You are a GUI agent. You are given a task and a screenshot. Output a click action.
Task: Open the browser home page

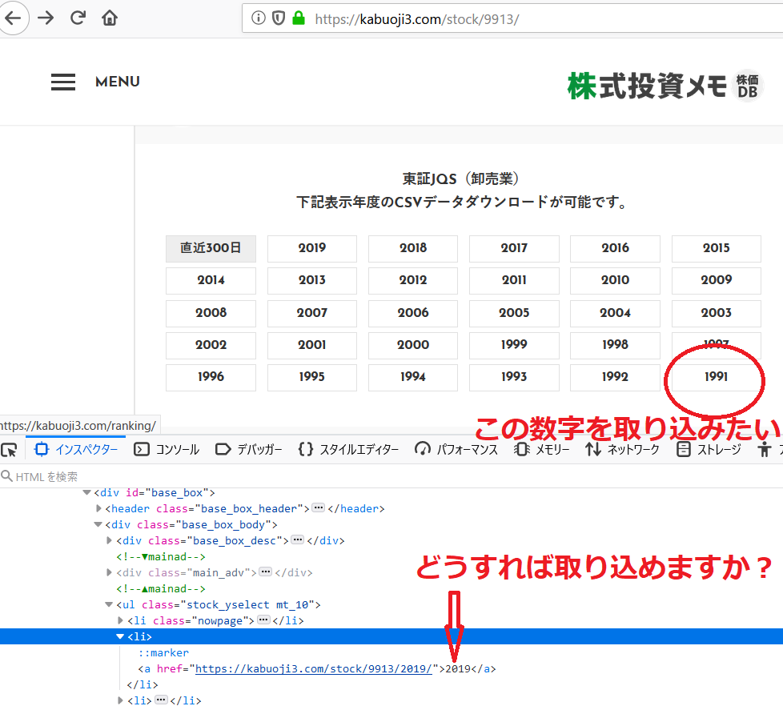[x=108, y=18]
